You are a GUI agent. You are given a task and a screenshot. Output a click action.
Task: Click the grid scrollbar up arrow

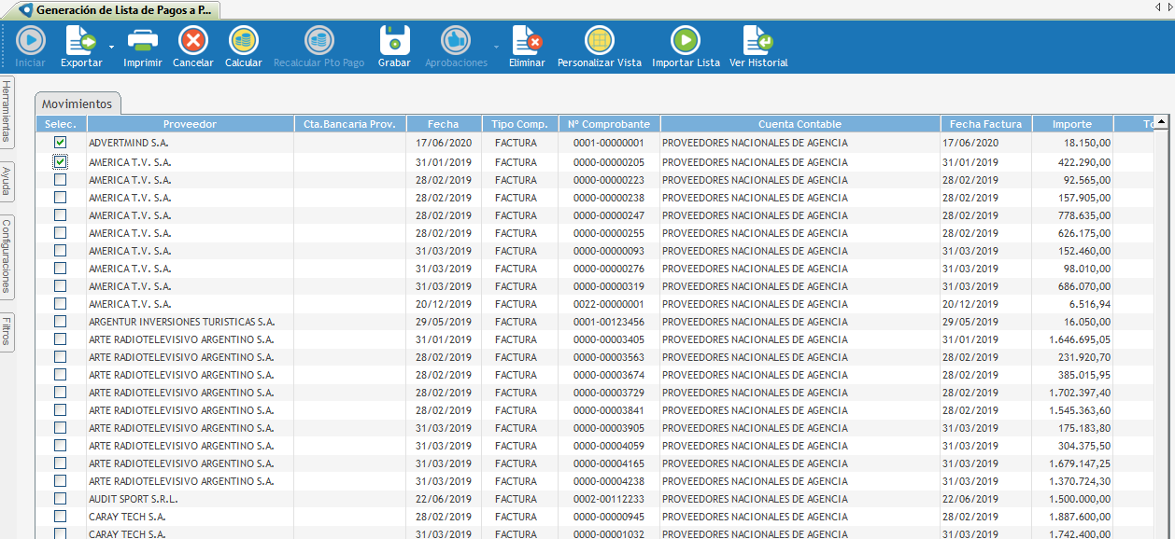pos(1161,122)
